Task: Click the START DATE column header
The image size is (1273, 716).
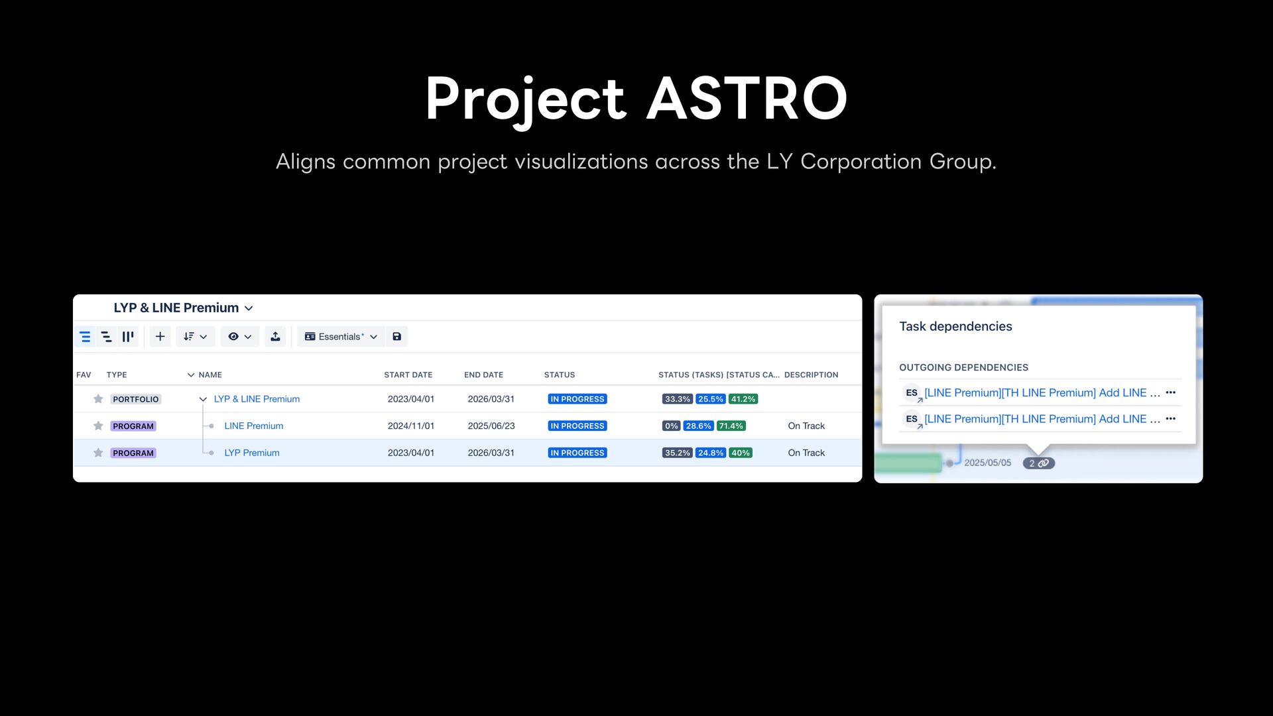Action: click(x=408, y=375)
